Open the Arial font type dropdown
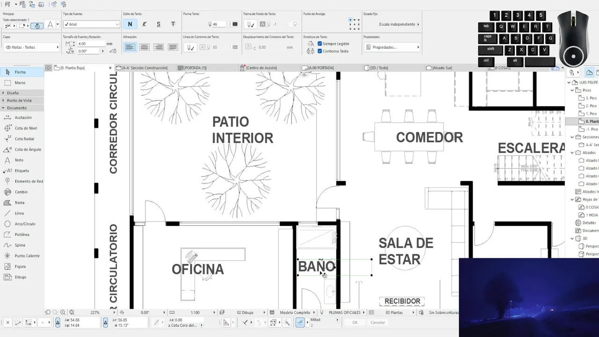 (x=92, y=24)
